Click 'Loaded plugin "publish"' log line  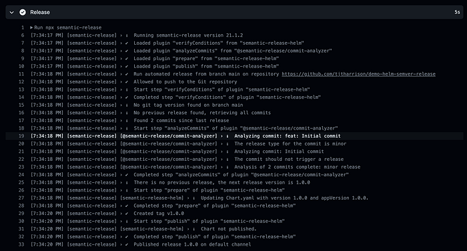(206, 66)
